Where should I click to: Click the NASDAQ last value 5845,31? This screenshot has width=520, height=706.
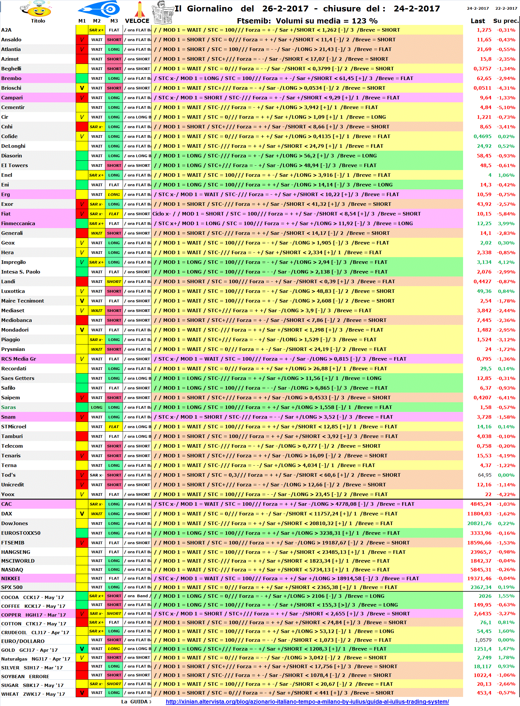(x=481, y=569)
